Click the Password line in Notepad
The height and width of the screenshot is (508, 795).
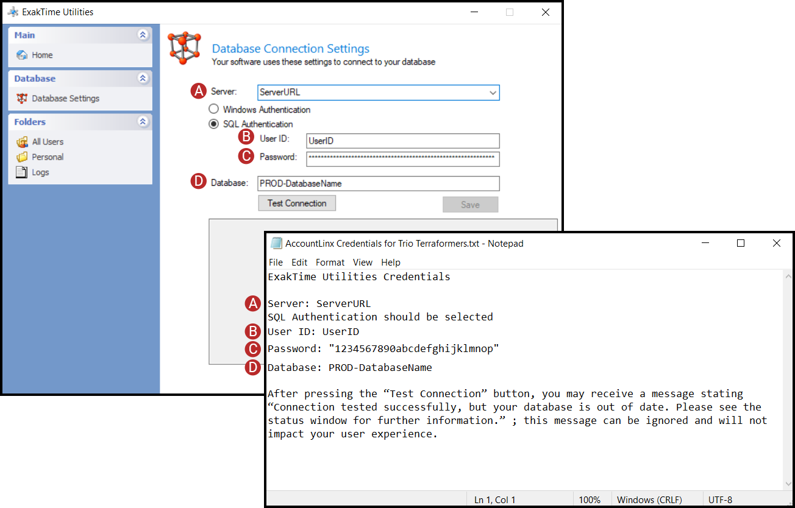coord(383,349)
